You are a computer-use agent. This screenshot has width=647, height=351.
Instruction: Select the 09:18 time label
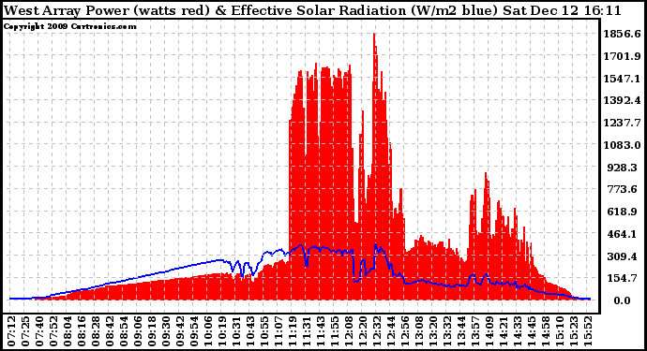tap(152, 331)
